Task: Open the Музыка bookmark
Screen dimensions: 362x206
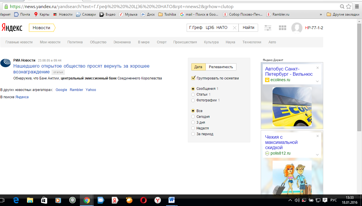Action: [128, 14]
